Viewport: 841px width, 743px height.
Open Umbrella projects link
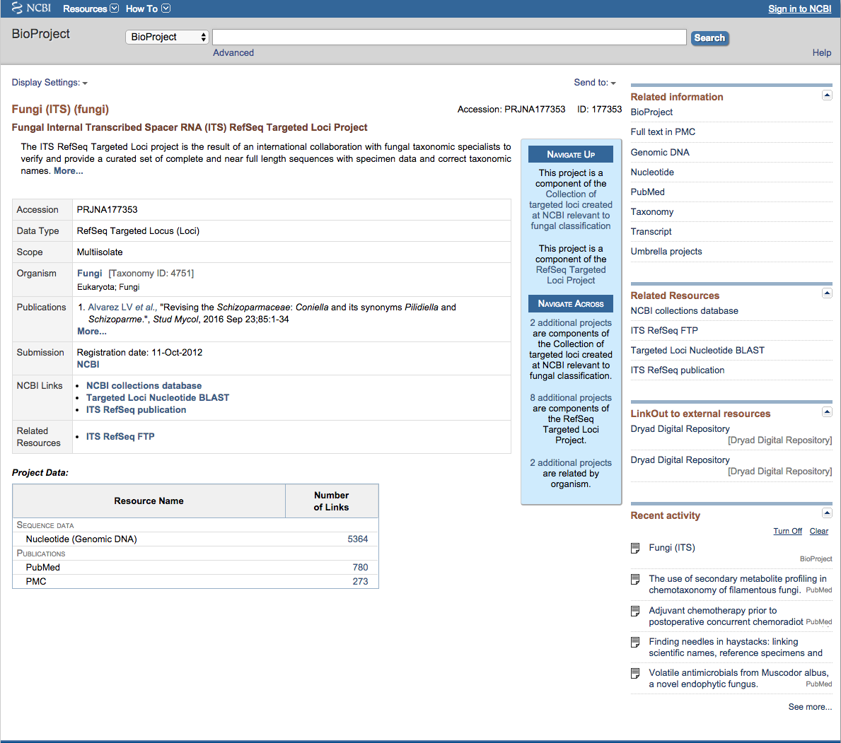click(x=666, y=252)
